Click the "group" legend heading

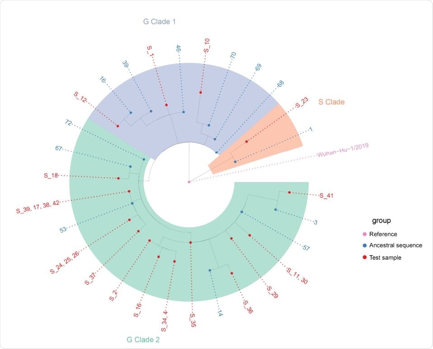pyautogui.click(x=381, y=221)
